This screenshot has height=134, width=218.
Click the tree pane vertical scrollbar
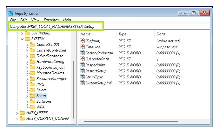click(73, 89)
